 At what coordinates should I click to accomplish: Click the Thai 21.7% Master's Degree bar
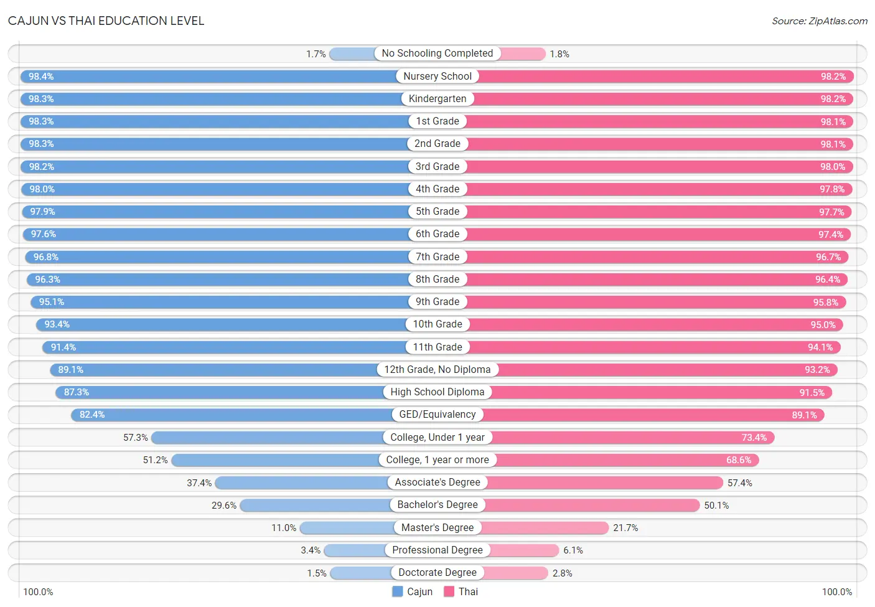coord(545,527)
